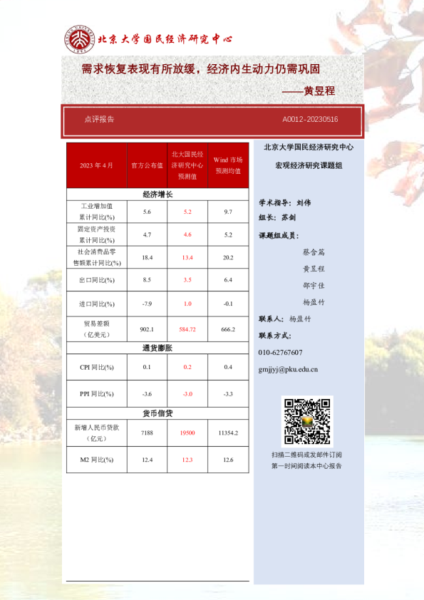Click the red PPI forecast -3.0
Screen dimensions: 424x600
click(187, 394)
